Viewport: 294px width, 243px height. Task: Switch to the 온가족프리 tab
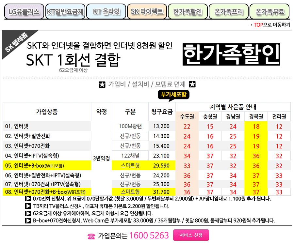(x=229, y=12)
